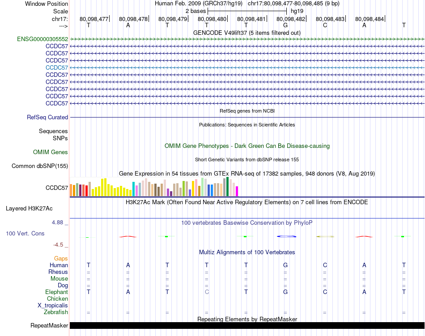Click the -4.5 PhyloP lower scale value
Image resolution: width=425 pixels, height=336 pixels.
pos(58,245)
